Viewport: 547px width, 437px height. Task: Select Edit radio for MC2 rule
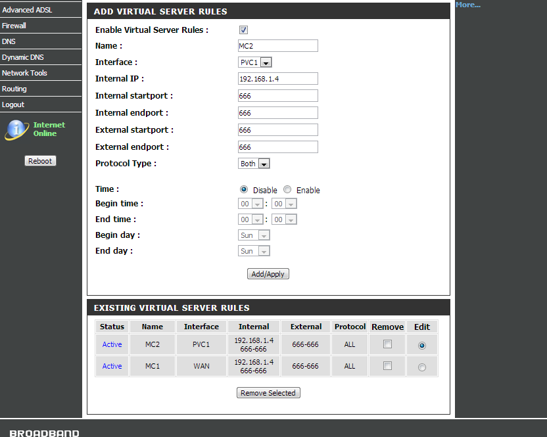(x=422, y=346)
